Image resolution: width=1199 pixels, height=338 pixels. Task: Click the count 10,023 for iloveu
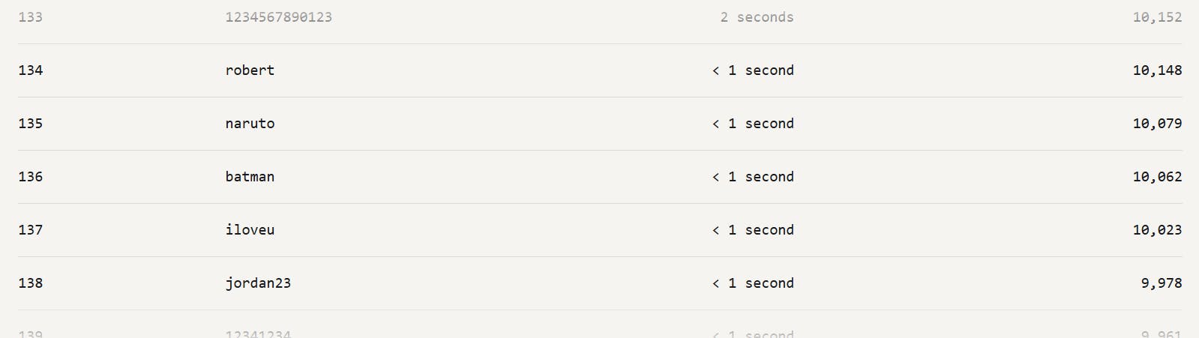point(1157,230)
